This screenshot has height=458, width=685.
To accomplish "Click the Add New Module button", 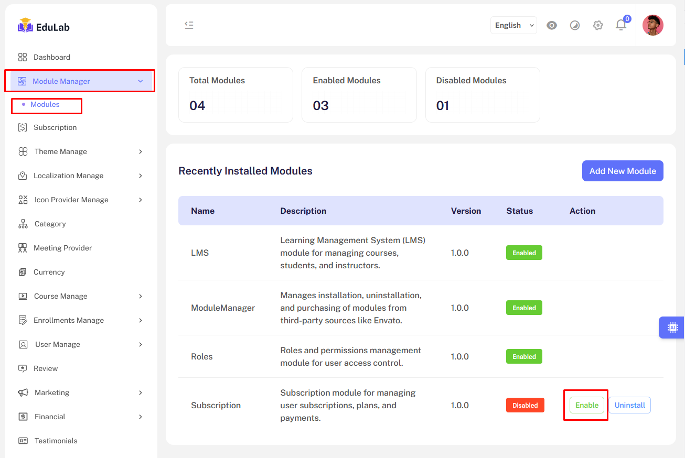I will point(623,171).
